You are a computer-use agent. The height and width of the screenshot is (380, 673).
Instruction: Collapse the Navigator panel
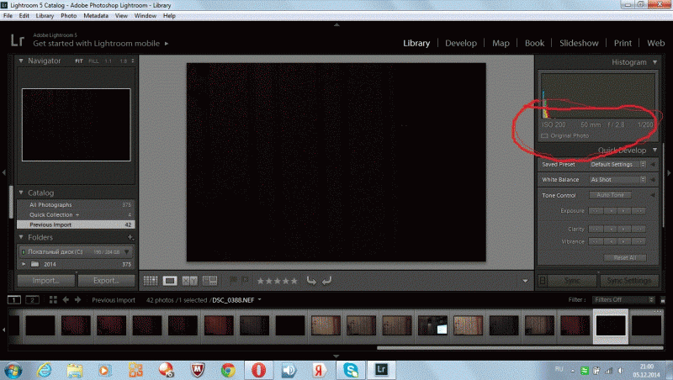tap(20, 61)
